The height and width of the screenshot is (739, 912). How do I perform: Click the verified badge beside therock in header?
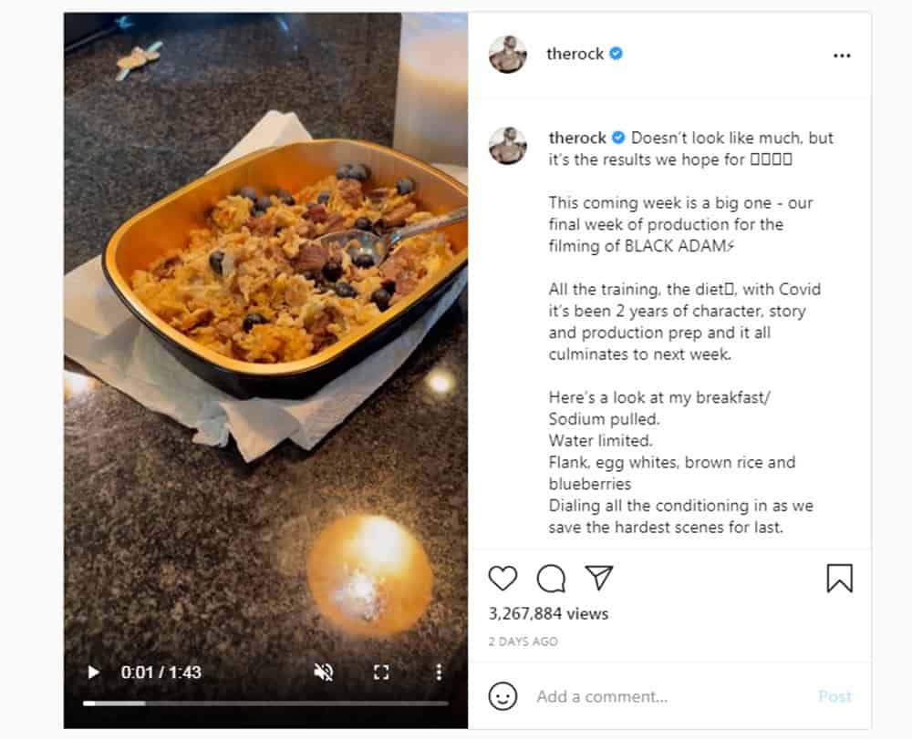click(x=617, y=54)
